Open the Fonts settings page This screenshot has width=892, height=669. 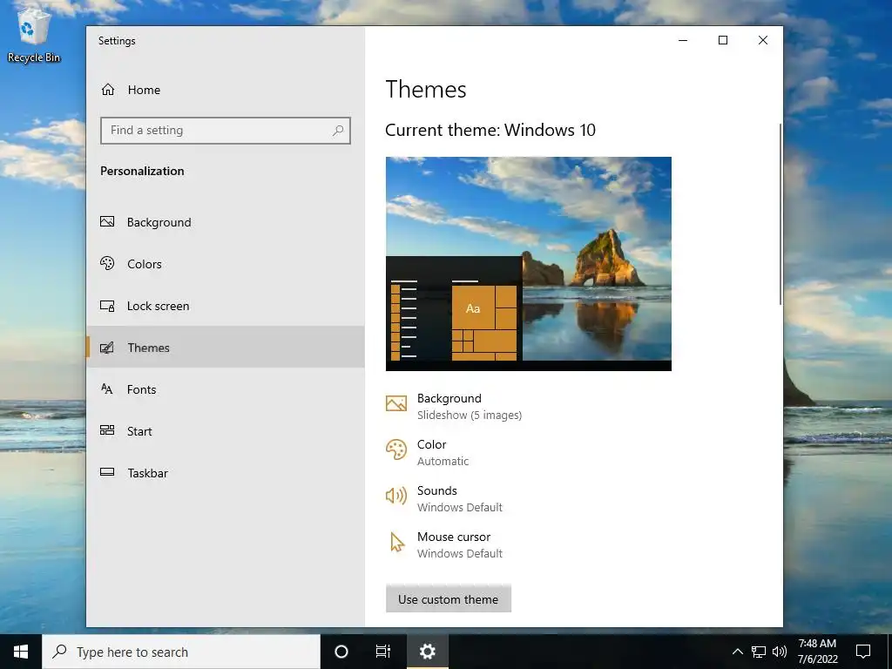(226, 389)
